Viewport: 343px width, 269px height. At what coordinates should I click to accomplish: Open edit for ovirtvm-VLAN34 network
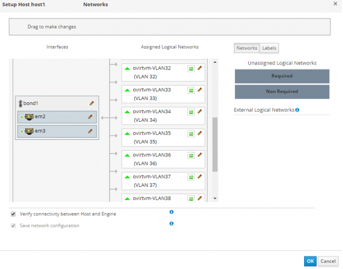coord(200,111)
